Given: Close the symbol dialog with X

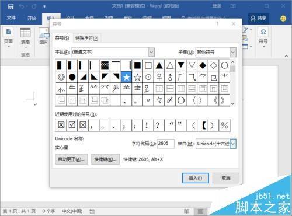Looking at the screenshot, I should coord(234,24).
